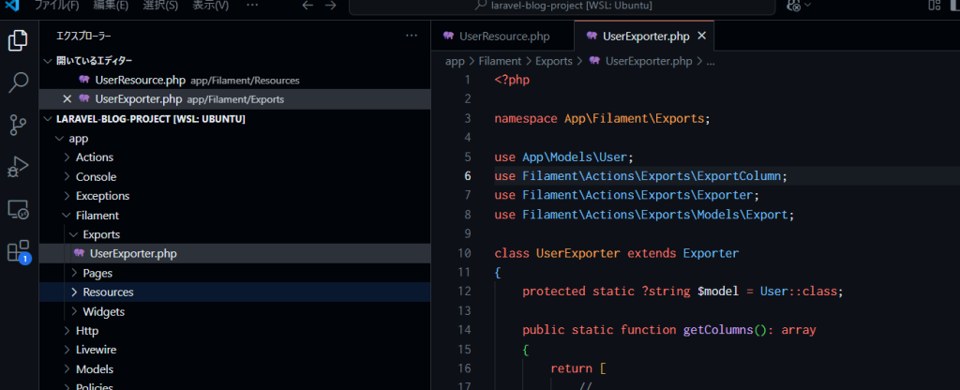The height and width of the screenshot is (390, 960).
Task: Click 'Filament' in the breadcrumb path
Action: coord(500,61)
